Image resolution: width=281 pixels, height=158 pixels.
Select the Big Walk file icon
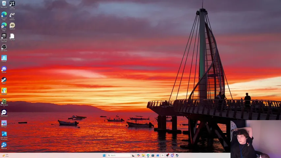tap(12, 37)
